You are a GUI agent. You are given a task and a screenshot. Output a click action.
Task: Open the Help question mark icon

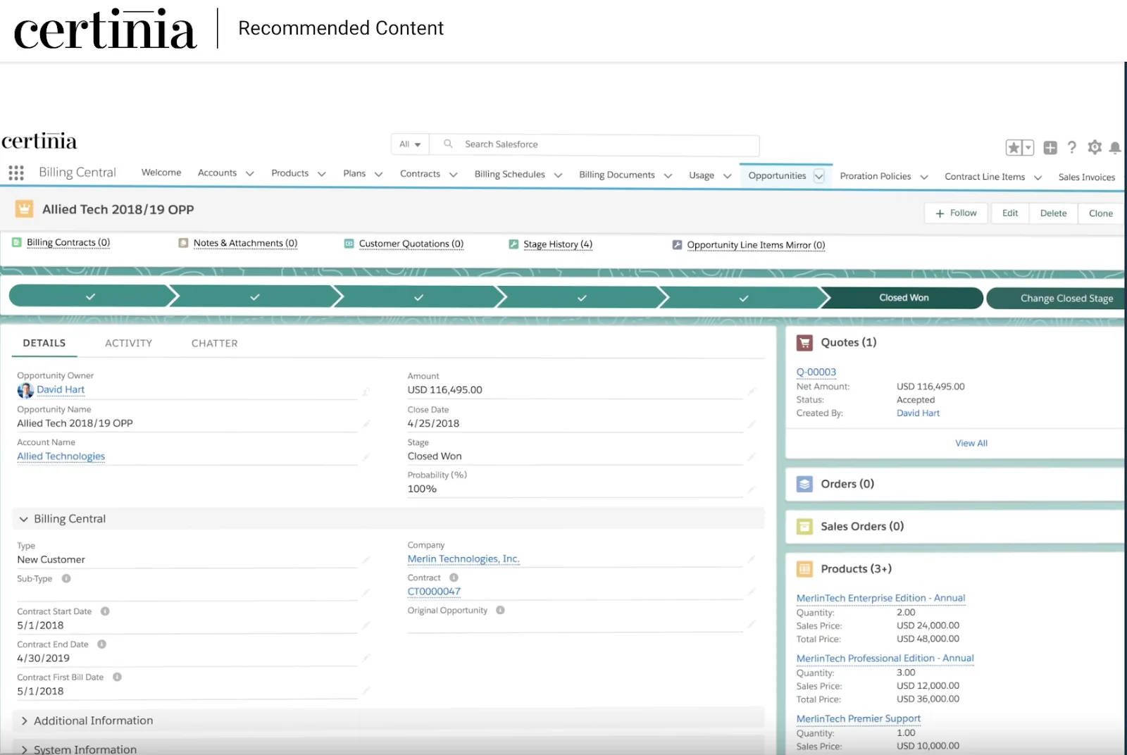1072,147
